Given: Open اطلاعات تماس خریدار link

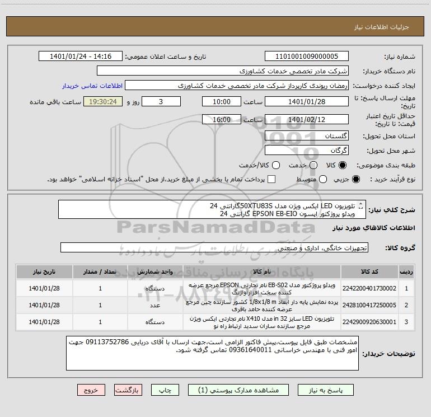Looking at the screenshot, I should (x=92, y=86).
